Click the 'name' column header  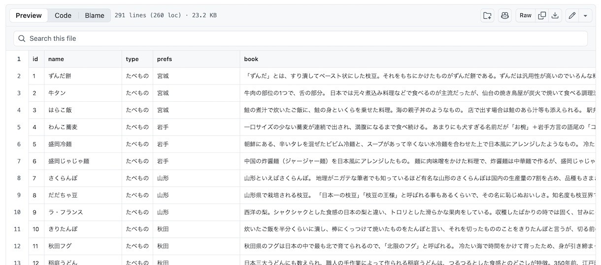click(x=56, y=59)
